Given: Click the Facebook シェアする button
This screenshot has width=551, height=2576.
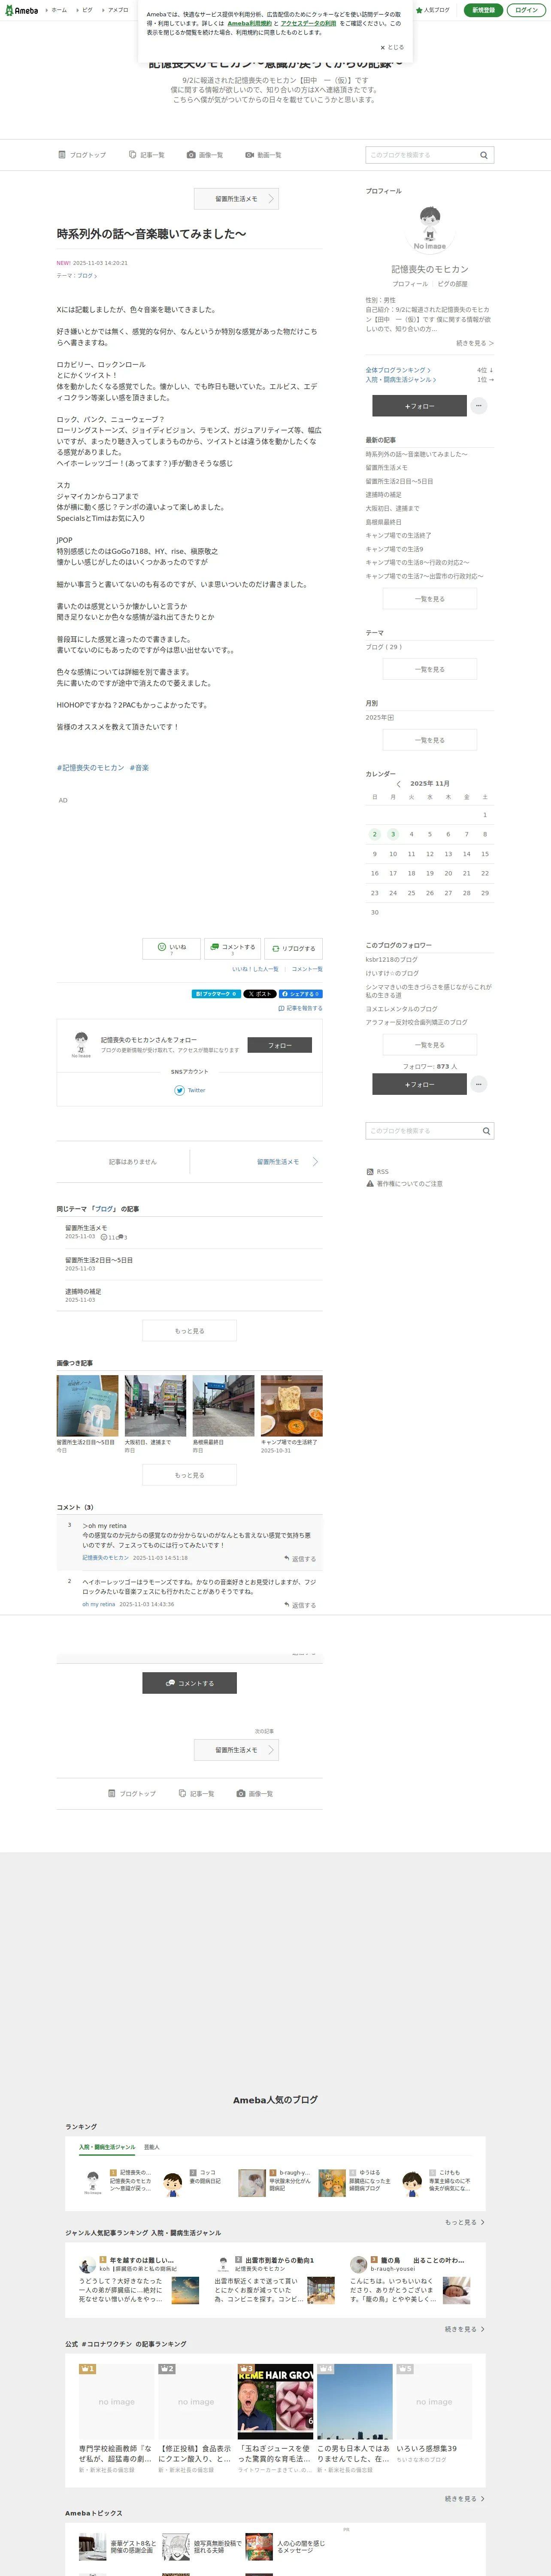Looking at the screenshot, I should tap(300, 994).
